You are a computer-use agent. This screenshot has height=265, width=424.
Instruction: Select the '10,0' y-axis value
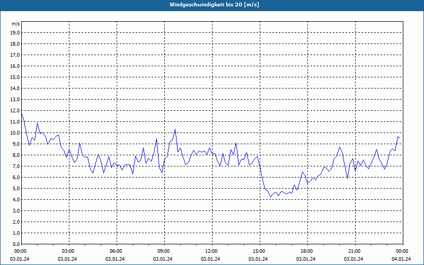[x=15, y=133]
